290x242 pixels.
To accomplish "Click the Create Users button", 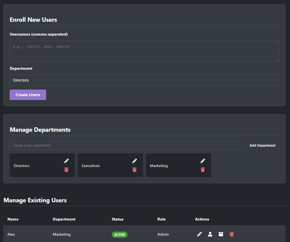I will [x=28, y=95].
